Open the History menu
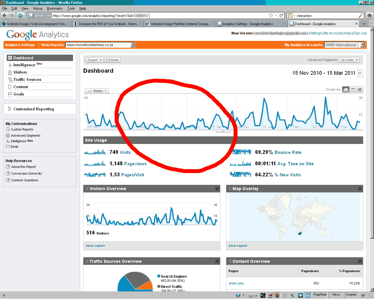 [38, 8]
